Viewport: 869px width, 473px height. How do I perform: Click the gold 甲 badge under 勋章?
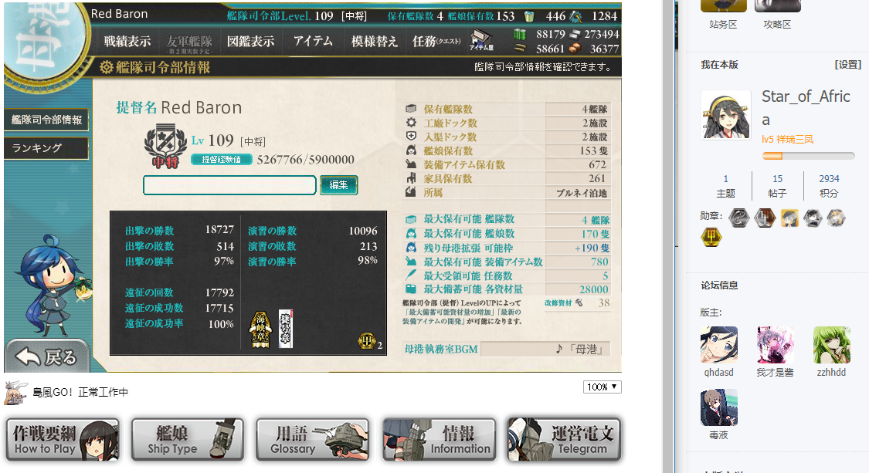(711, 238)
